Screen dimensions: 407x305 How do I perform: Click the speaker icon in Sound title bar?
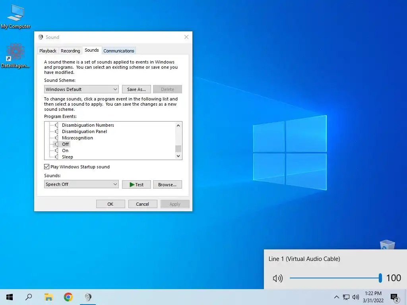coord(41,37)
